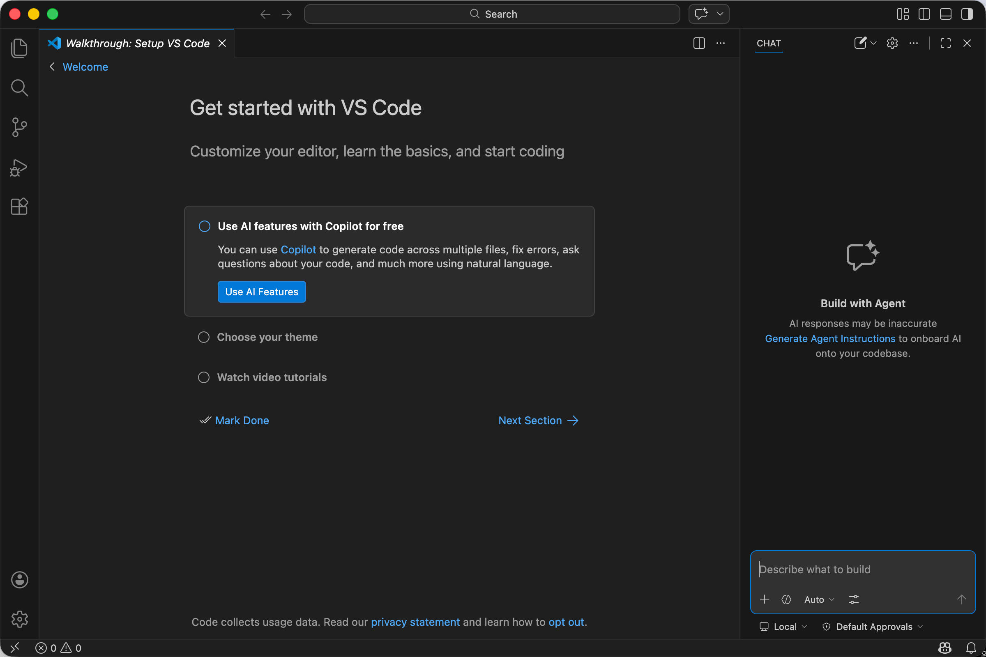Open the Extensions view
Viewport: 986px width, 657px height.
point(19,206)
